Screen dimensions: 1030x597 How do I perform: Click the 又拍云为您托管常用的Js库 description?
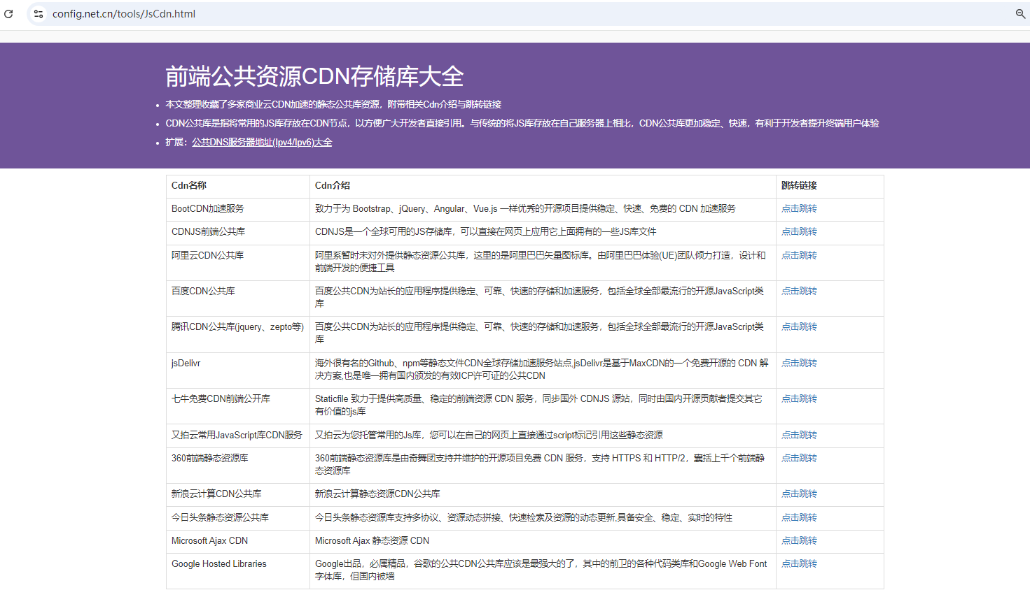[x=489, y=435]
